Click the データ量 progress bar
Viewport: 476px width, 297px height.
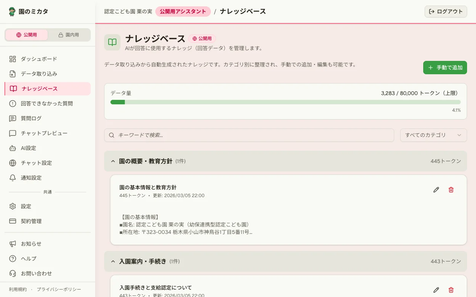pyautogui.click(x=286, y=102)
